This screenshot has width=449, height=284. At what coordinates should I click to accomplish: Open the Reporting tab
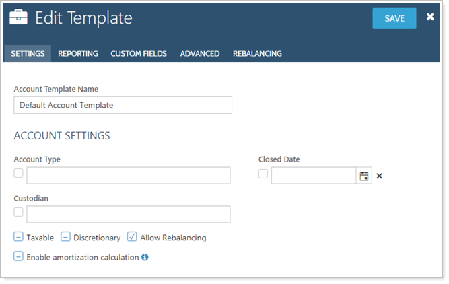(x=77, y=54)
